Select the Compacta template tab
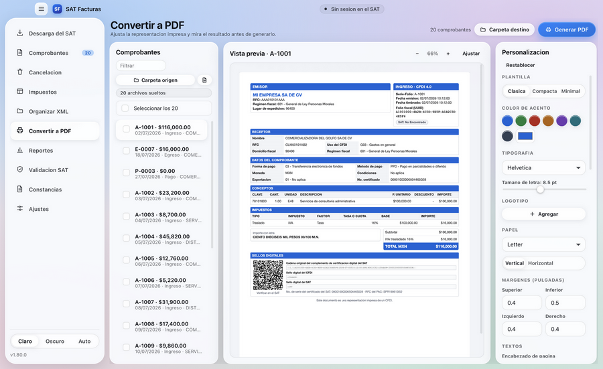The width and height of the screenshot is (603, 369). [545, 91]
